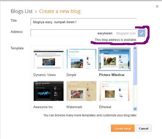Click the 'Picture Window' template label
This screenshot has width=162, height=139.
(x=112, y=75)
